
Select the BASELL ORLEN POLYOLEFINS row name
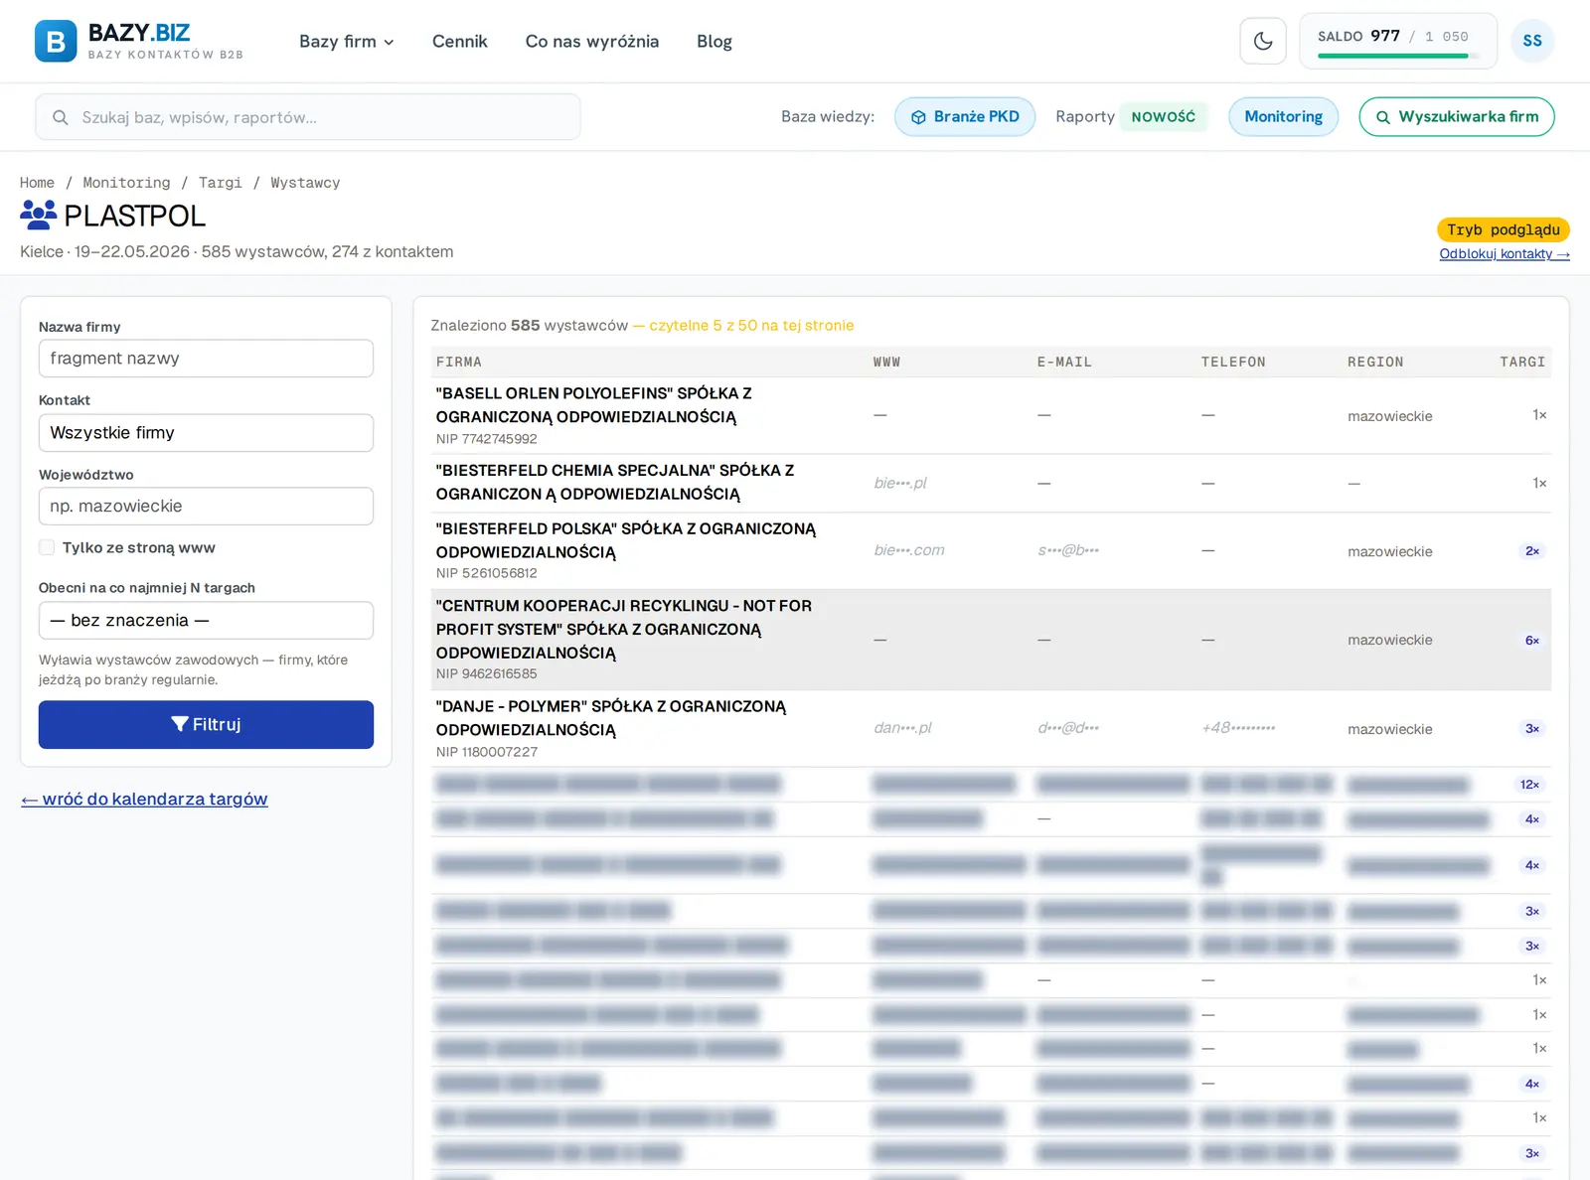593,405
